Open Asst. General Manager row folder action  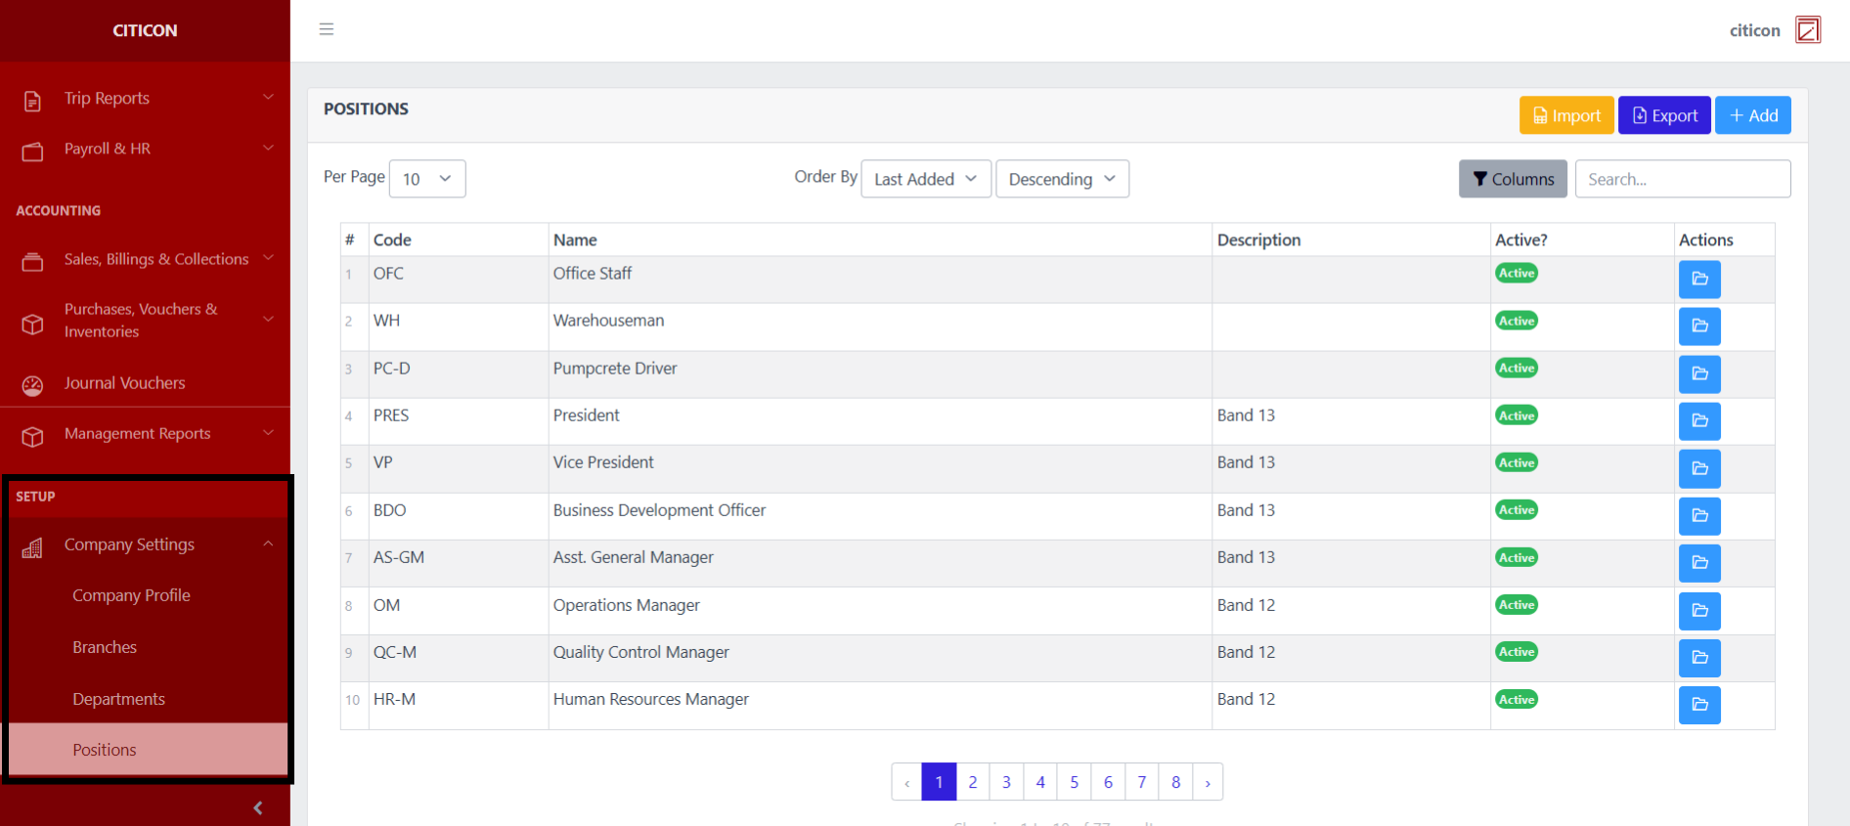(1699, 563)
